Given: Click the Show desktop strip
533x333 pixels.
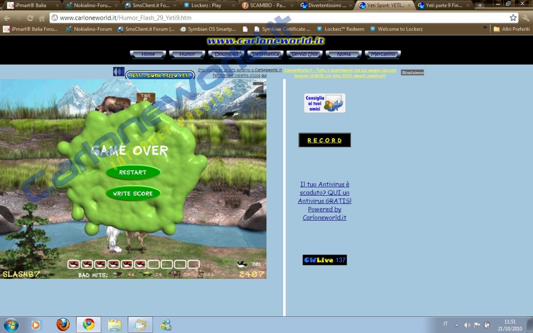Looking at the screenshot, I should point(529,325).
